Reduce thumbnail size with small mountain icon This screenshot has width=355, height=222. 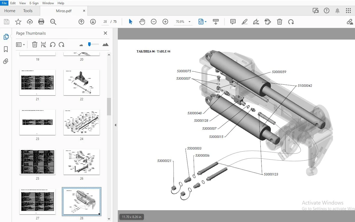[81, 45]
